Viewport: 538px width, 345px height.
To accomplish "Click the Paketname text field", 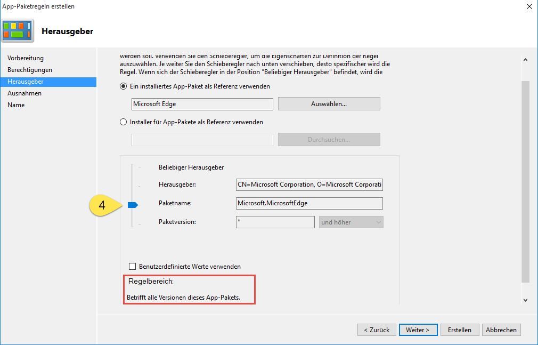I will click(x=309, y=203).
